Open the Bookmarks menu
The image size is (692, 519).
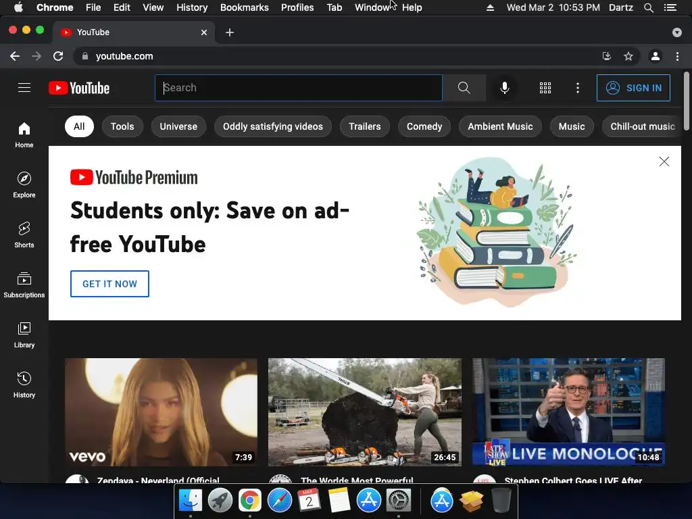click(245, 7)
